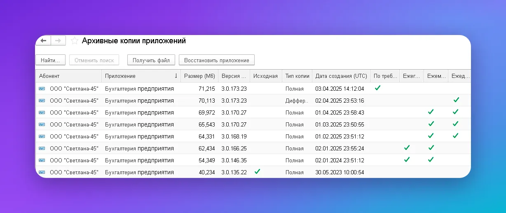Sort by the Тип копии column header

click(x=297, y=76)
